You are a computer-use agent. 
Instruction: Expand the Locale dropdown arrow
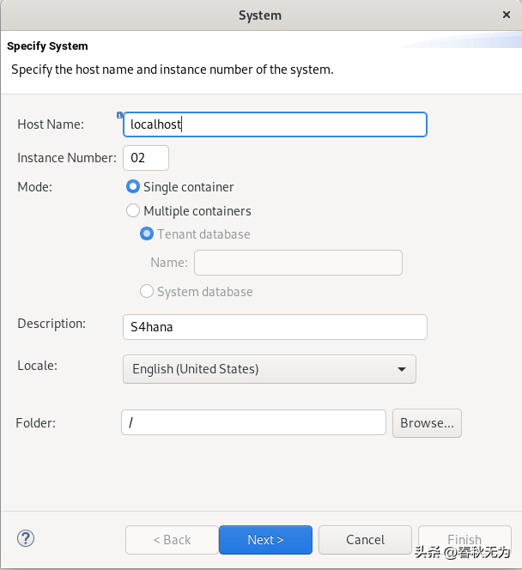click(x=401, y=369)
